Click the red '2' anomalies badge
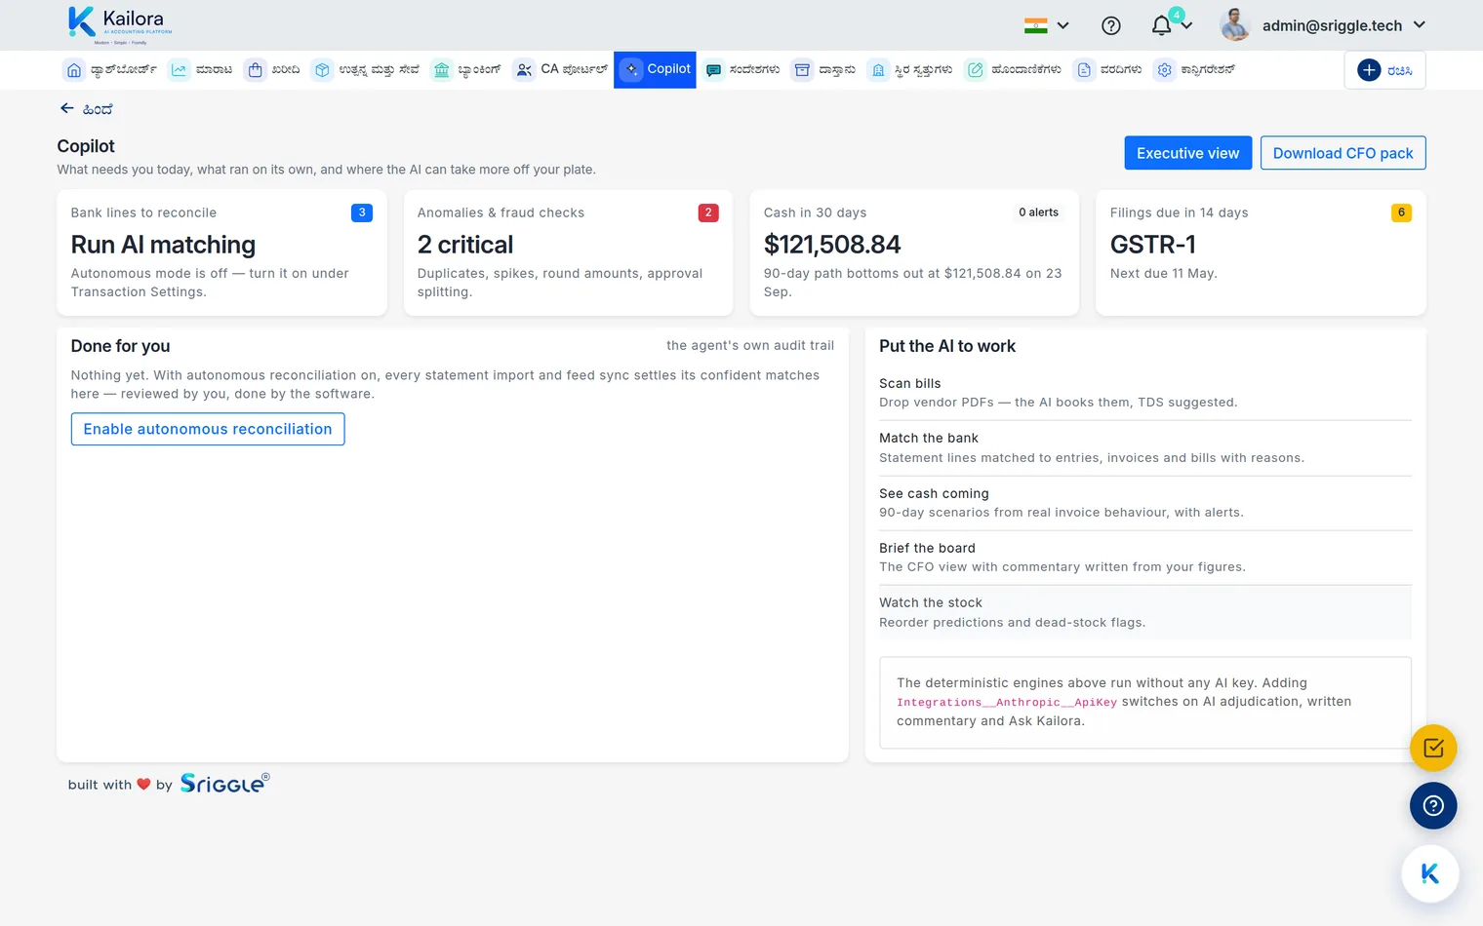The image size is (1483, 926). pos(708,212)
